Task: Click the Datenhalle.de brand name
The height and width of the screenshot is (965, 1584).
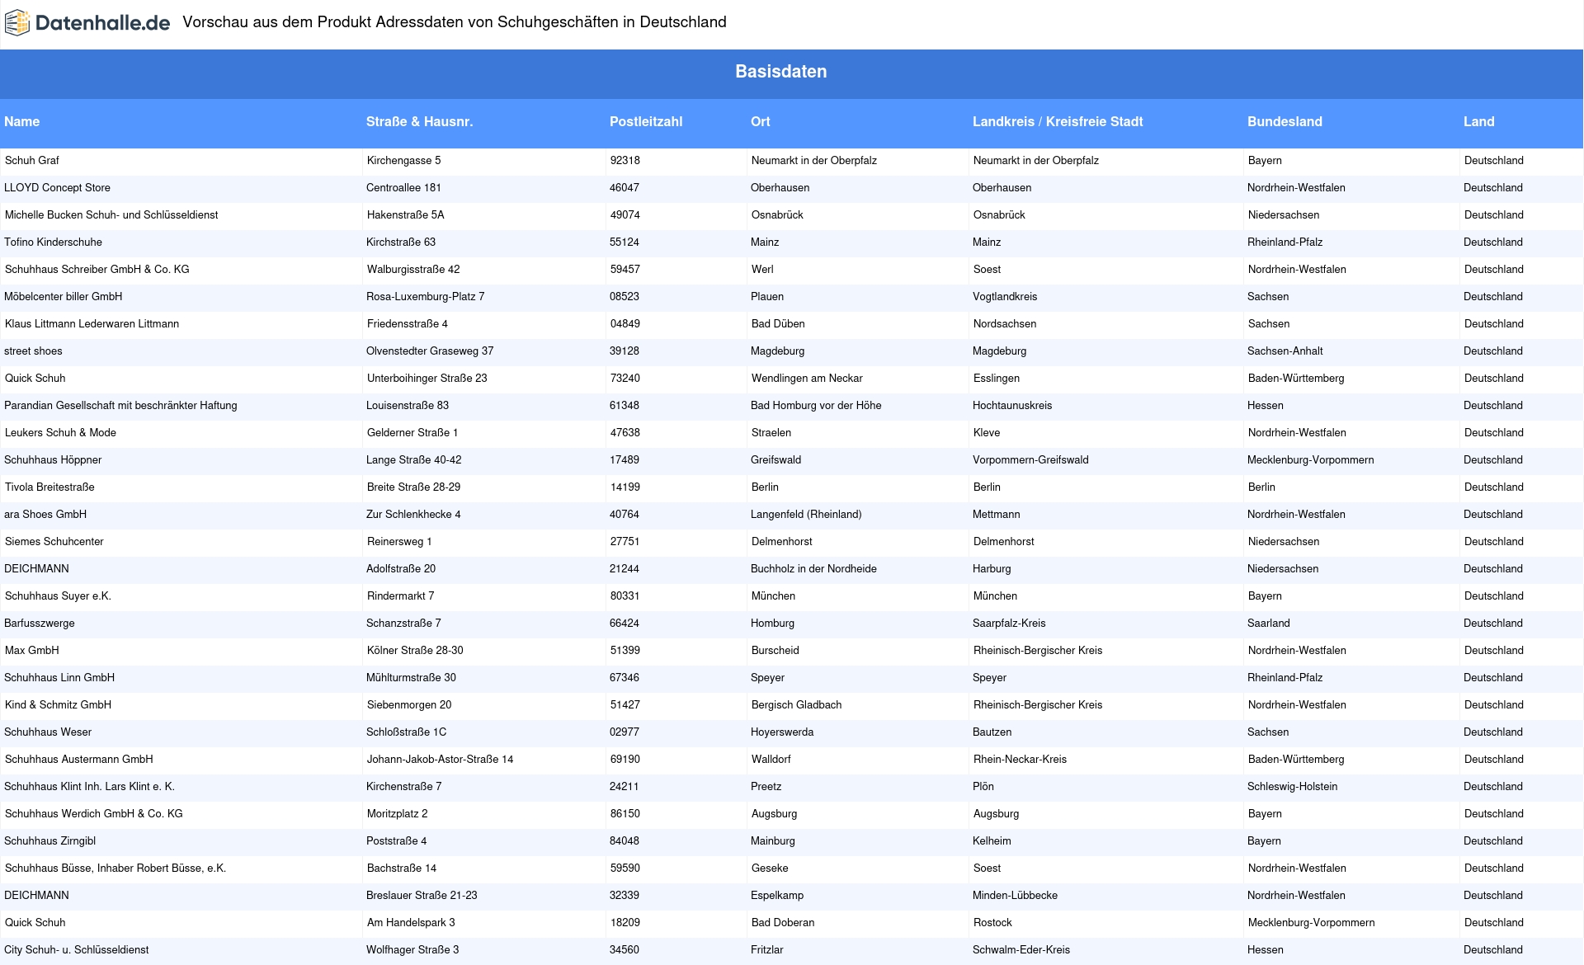Action: (x=102, y=23)
